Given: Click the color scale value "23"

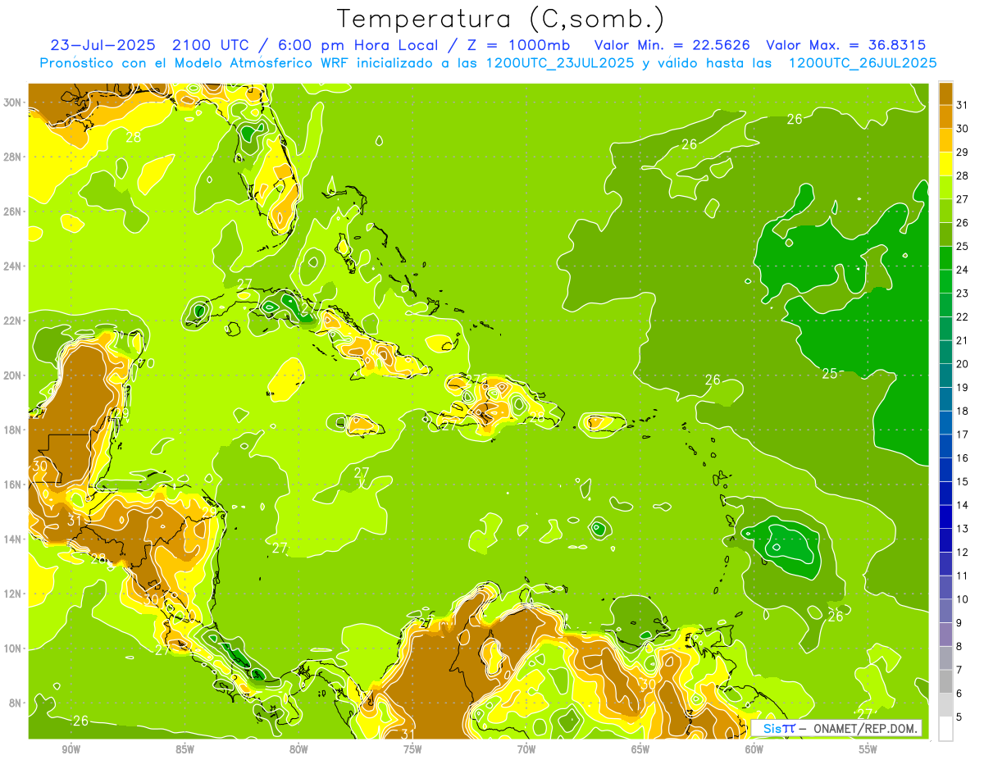Looking at the screenshot, I should [963, 294].
